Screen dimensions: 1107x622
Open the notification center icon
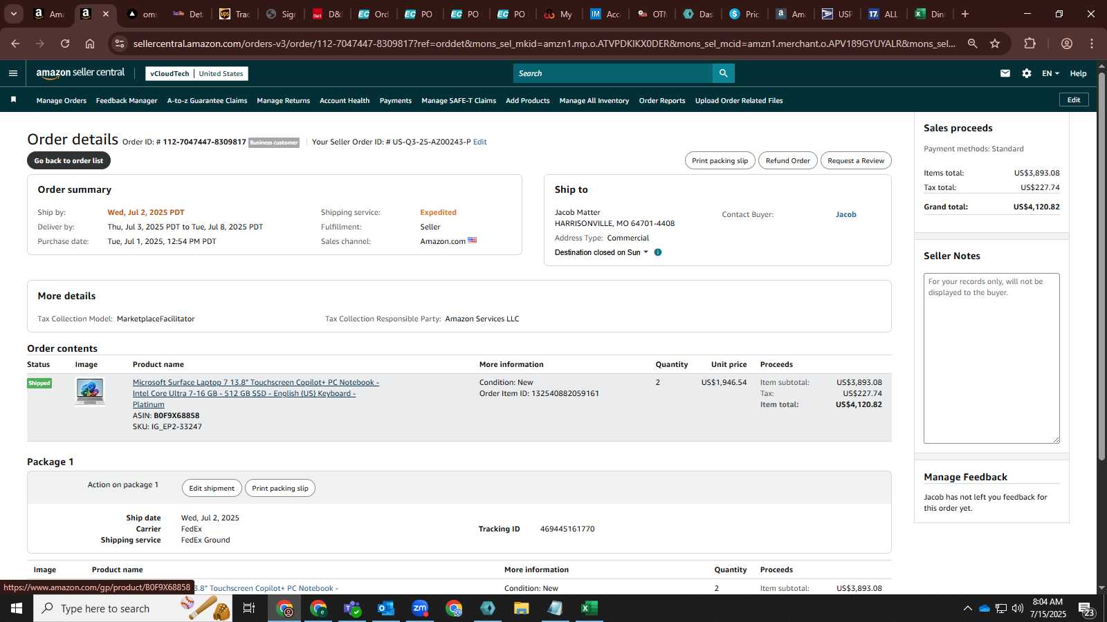[1086, 608]
